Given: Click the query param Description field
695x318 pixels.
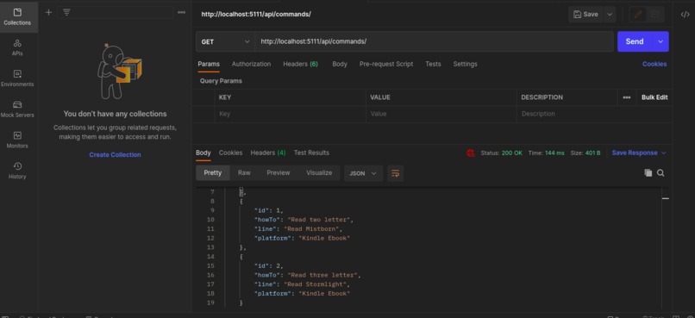Looking at the screenshot, I should 594,114.
